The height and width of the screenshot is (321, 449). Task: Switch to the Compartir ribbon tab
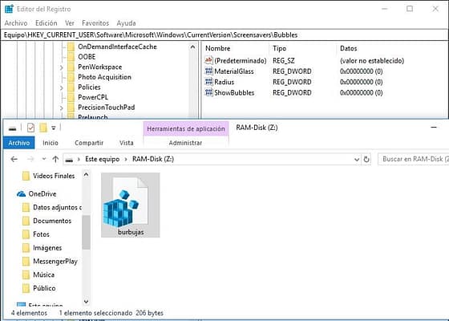coord(89,143)
